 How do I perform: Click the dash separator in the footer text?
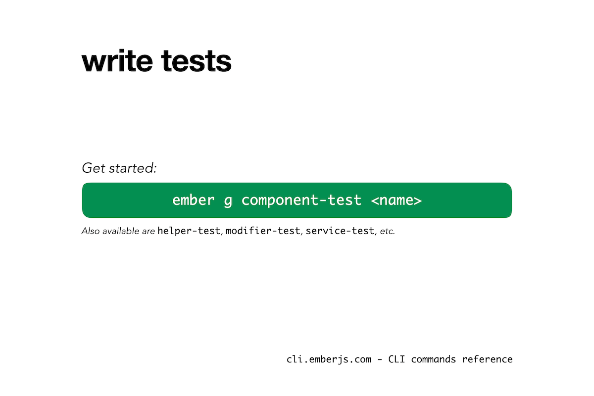point(380,360)
